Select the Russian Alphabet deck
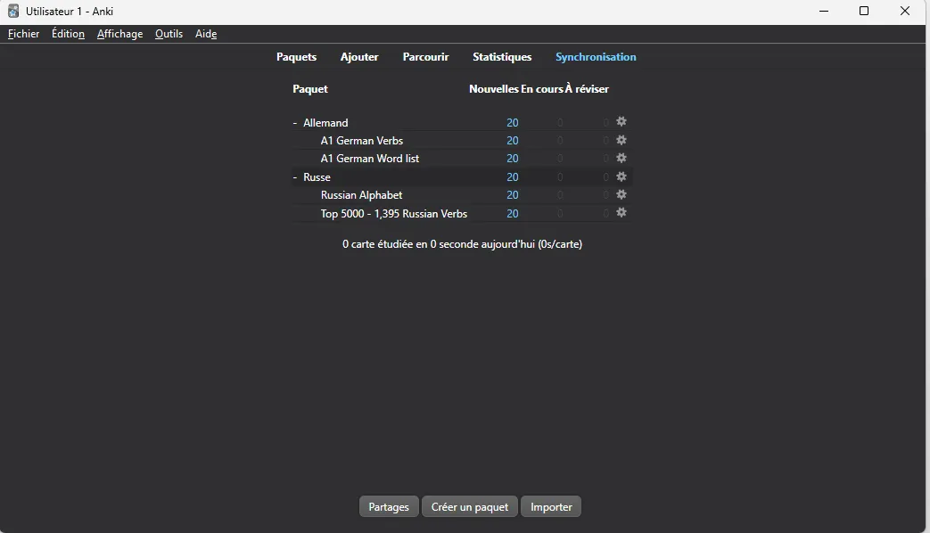This screenshot has width=930, height=533. pyautogui.click(x=361, y=195)
